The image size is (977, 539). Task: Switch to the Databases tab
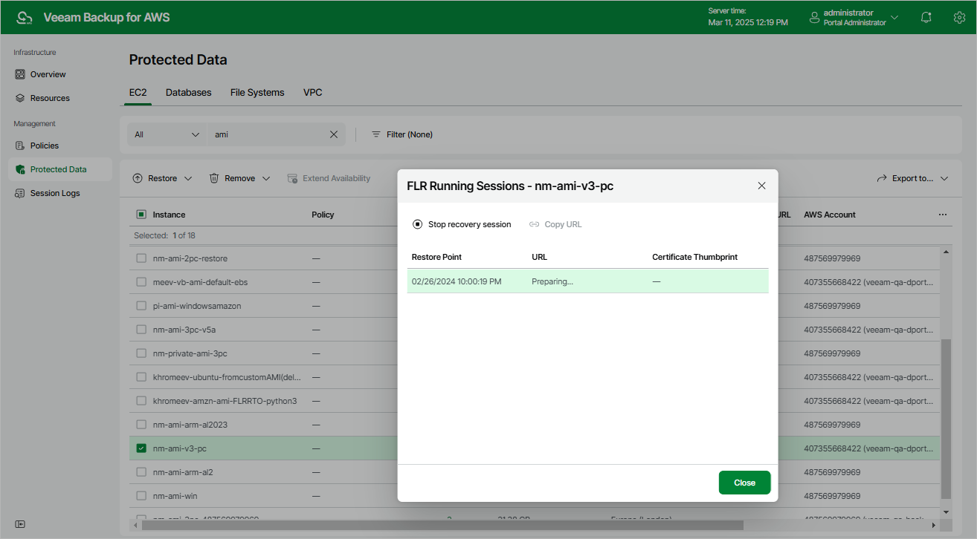[188, 93]
